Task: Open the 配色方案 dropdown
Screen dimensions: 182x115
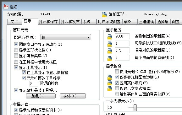Action: click(66, 37)
